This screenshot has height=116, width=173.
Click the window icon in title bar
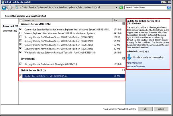[2, 2]
